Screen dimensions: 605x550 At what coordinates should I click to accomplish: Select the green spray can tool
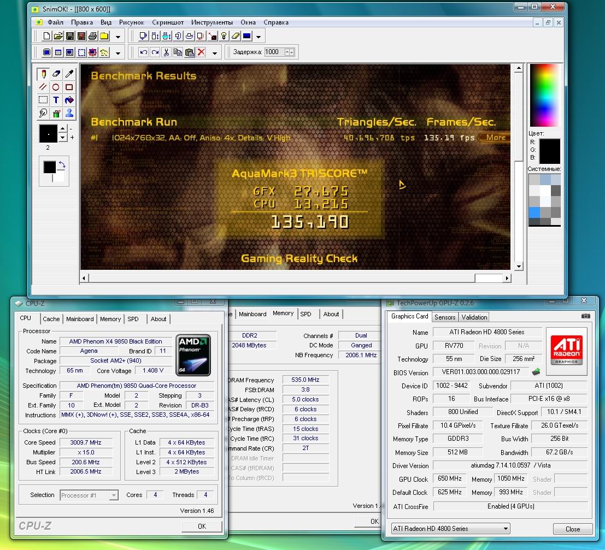click(56, 113)
